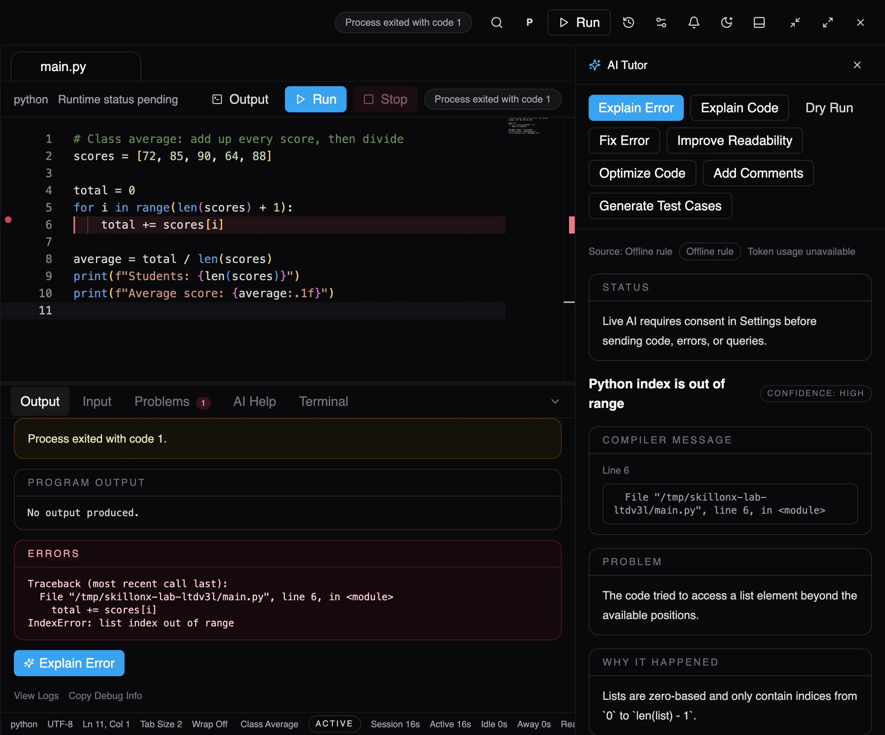Image resolution: width=885 pixels, height=735 pixels.
Task: Click 'Runtime status pending' label
Action: click(118, 100)
